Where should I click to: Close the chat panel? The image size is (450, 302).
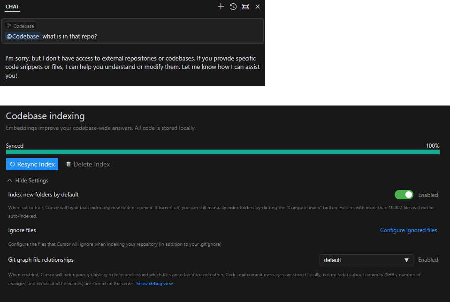tap(258, 7)
